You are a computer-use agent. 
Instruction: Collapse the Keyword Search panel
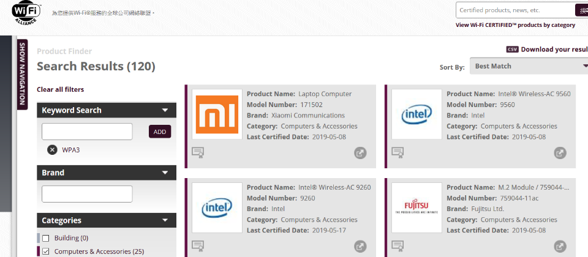pyautogui.click(x=107, y=110)
